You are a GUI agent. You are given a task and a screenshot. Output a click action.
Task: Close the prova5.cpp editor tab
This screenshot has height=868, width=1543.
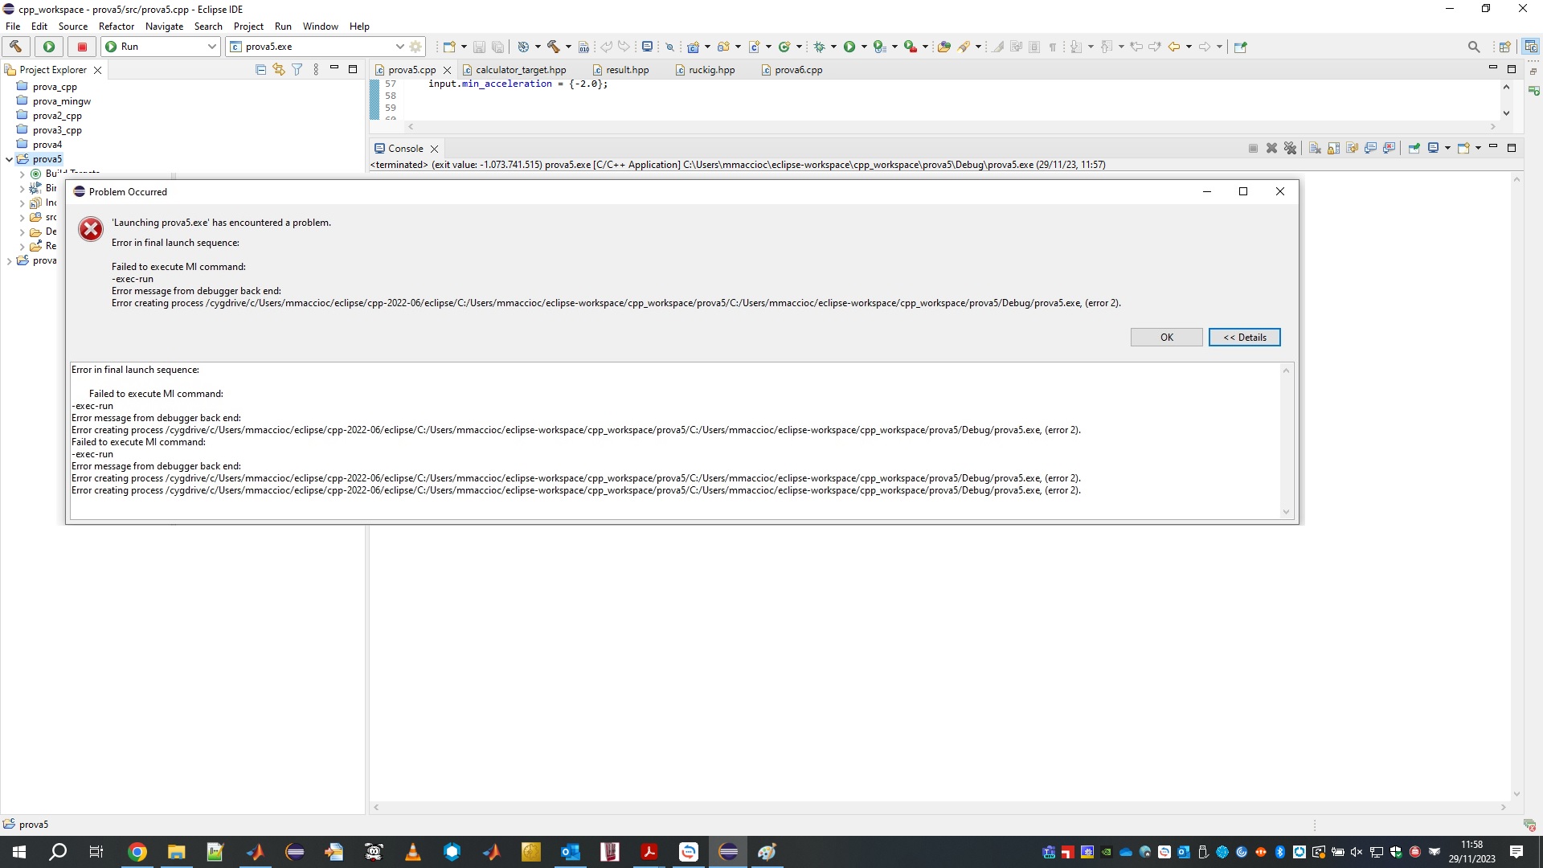click(x=448, y=71)
